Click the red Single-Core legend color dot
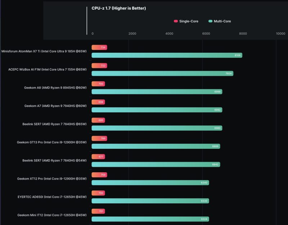The image size is (288, 225). click(x=176, y=21)
